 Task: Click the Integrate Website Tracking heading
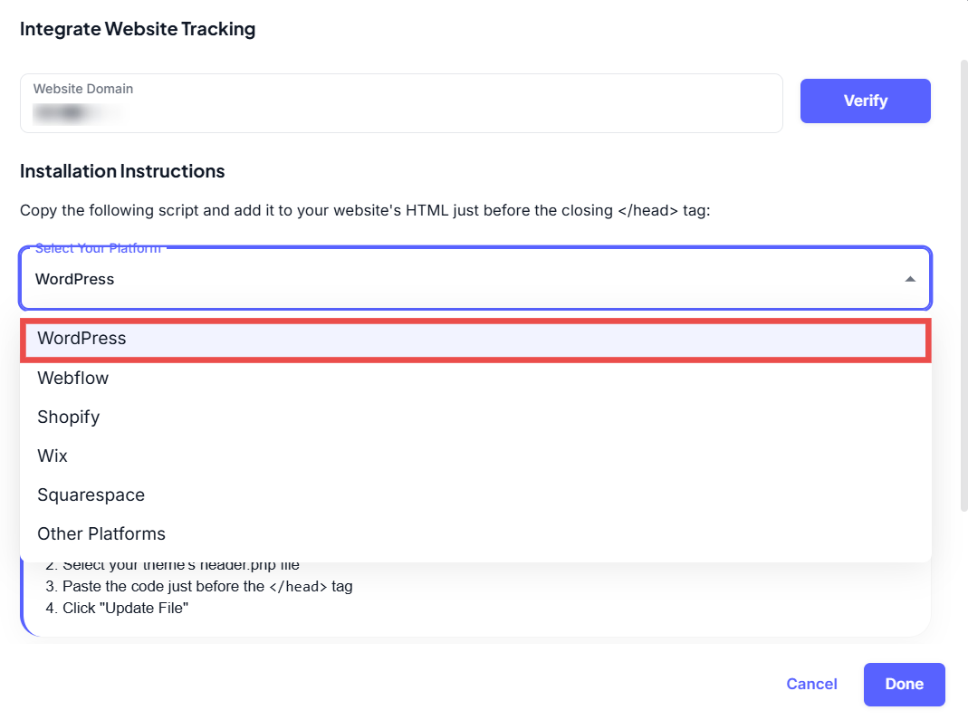click(138, 29)
